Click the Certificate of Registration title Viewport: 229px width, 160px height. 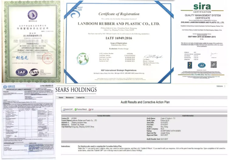(119, 14)
